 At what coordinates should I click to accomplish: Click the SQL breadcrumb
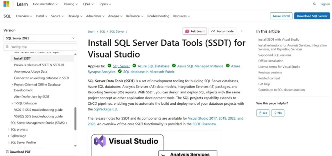pyautogui.click(x=102, y=31)
